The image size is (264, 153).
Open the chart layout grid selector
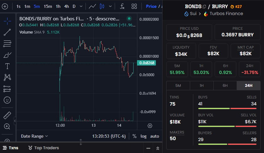click(134, 6)
